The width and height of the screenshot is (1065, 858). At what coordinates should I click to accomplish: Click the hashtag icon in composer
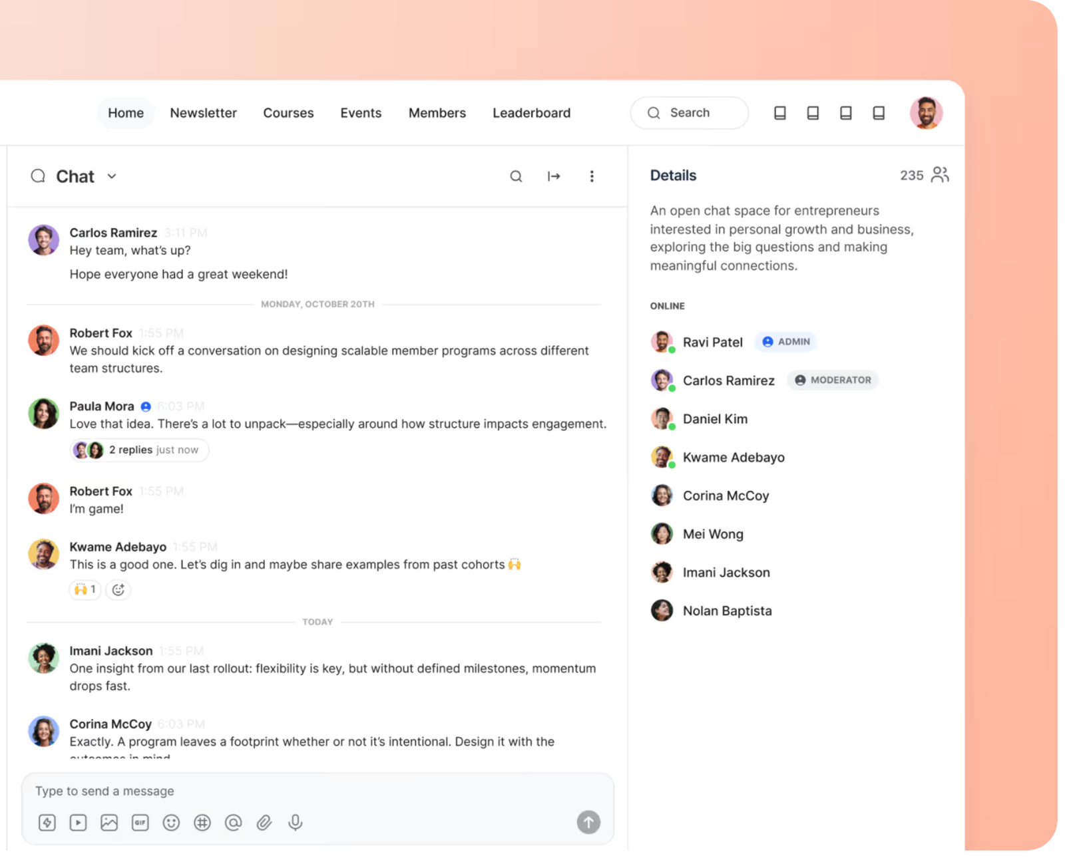202,823
